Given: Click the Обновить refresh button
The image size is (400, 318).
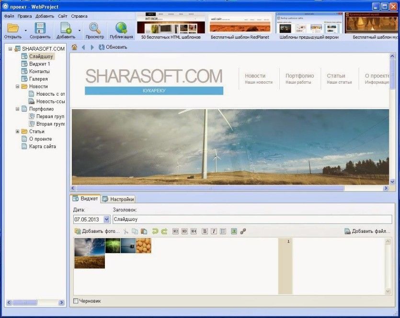Looking at the screenshot, I should click(x=113, y=47).
